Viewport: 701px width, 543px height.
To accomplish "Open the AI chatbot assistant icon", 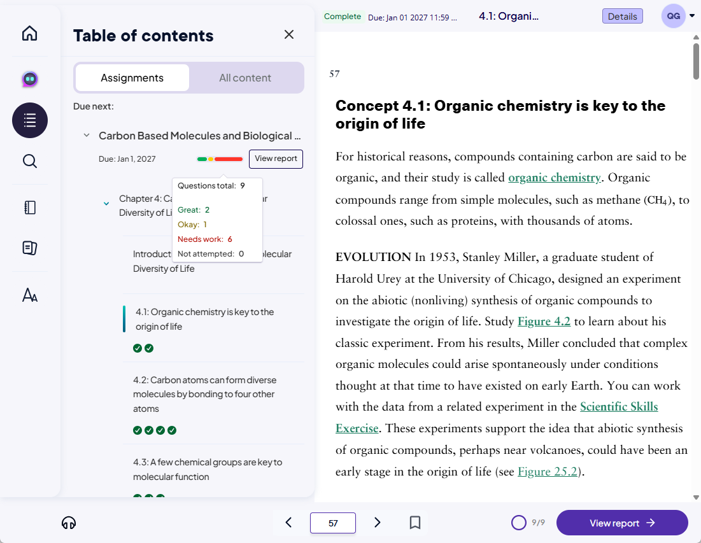I will tap(30, 79).
